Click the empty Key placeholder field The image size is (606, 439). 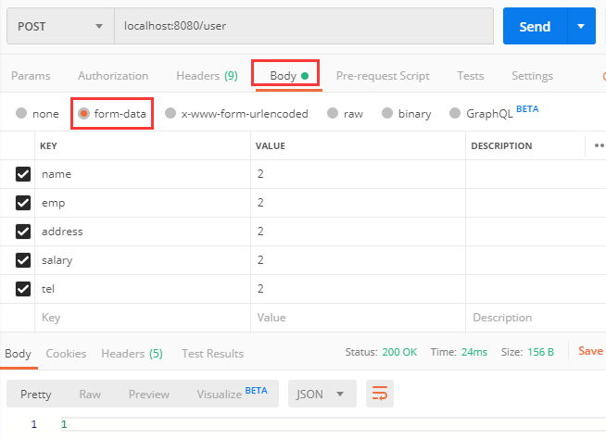click(x=143, y=318)
